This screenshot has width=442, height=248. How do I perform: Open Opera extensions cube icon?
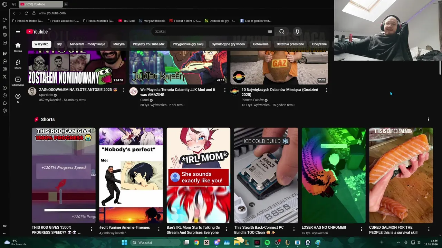point(5,103)
